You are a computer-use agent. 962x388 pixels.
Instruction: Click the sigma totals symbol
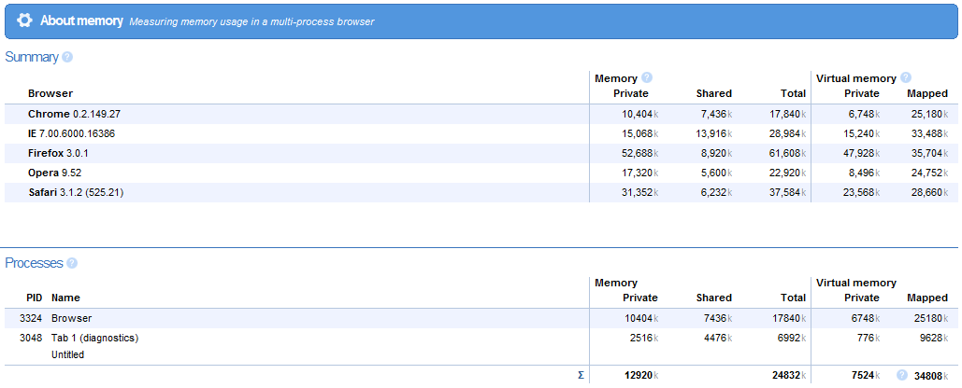(x=581, y=375)
